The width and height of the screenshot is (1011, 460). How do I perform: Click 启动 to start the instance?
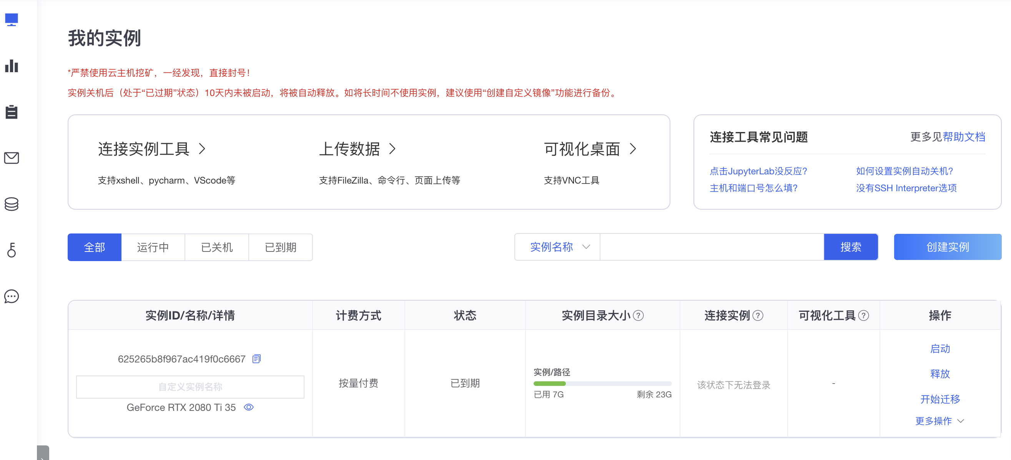[x=940, y=349]
